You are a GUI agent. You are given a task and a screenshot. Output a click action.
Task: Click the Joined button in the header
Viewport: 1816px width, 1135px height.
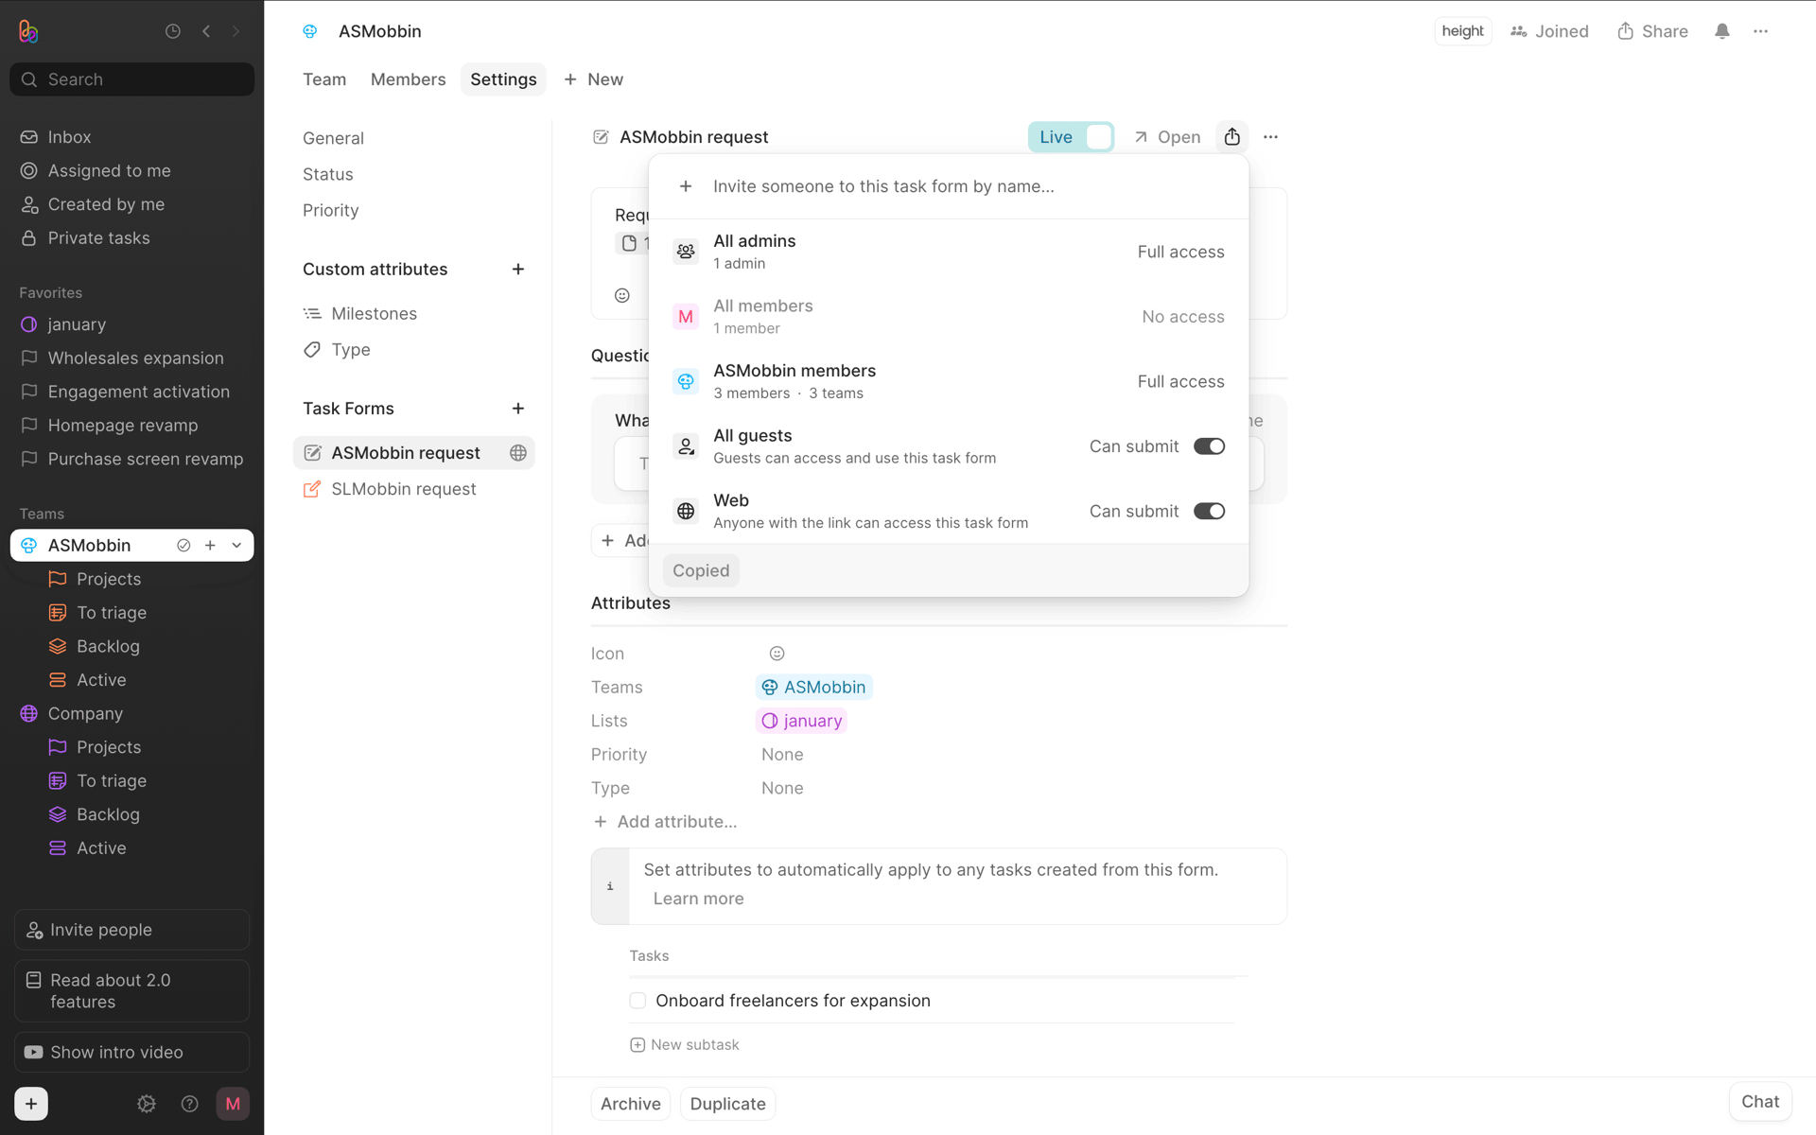(x=1549, y=31)
